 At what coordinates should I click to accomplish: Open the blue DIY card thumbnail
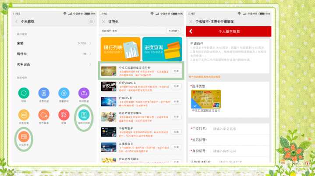(109, 102)
